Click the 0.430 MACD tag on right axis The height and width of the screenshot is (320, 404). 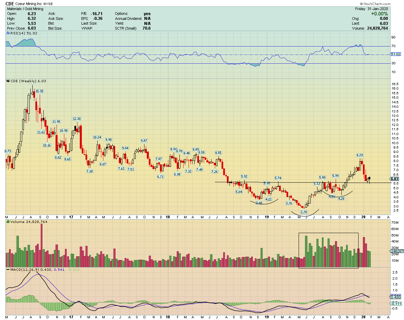(395, 297)
